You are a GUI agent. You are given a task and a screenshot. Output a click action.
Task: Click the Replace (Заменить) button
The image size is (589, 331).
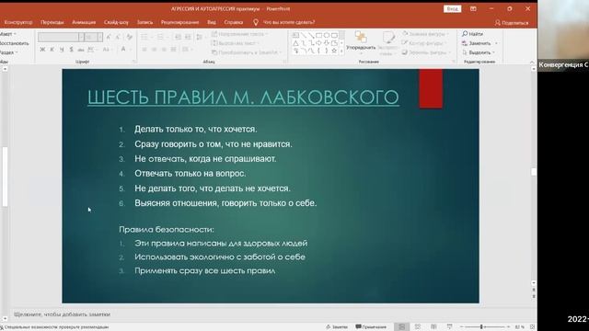pyautogui.click(x=477, y=43)
